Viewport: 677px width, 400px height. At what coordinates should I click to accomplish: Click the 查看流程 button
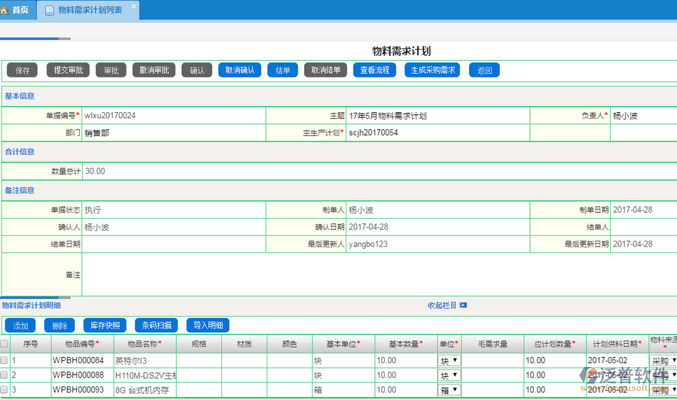(375, 70)
